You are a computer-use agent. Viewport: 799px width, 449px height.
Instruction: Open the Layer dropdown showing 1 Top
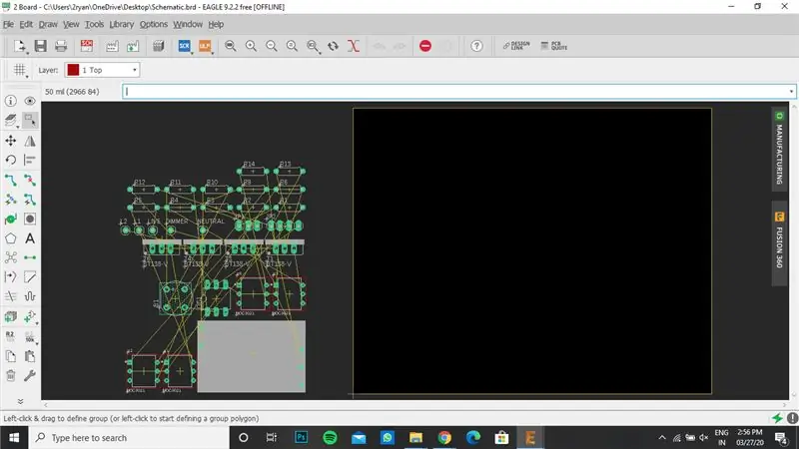pos(103,70)
